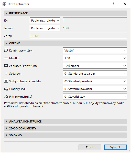Viewport: 131px width, 153px height.
Task: Click the Zrušit button
Action: [x=90, y=147]
